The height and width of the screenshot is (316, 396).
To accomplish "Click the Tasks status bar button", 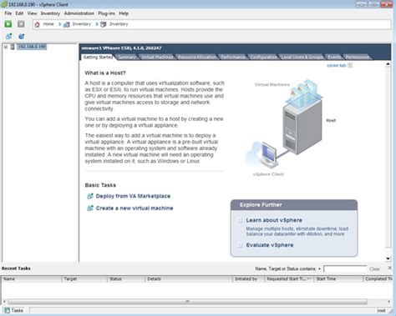I will [x=14, y=310].
